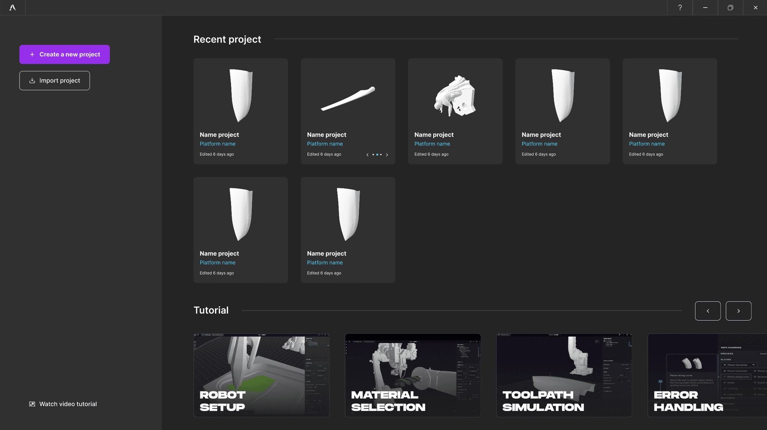The height and width of the screenshot is (430, 767).
Task: Click next chevron on second project card
Action: [x=387, y=155]
